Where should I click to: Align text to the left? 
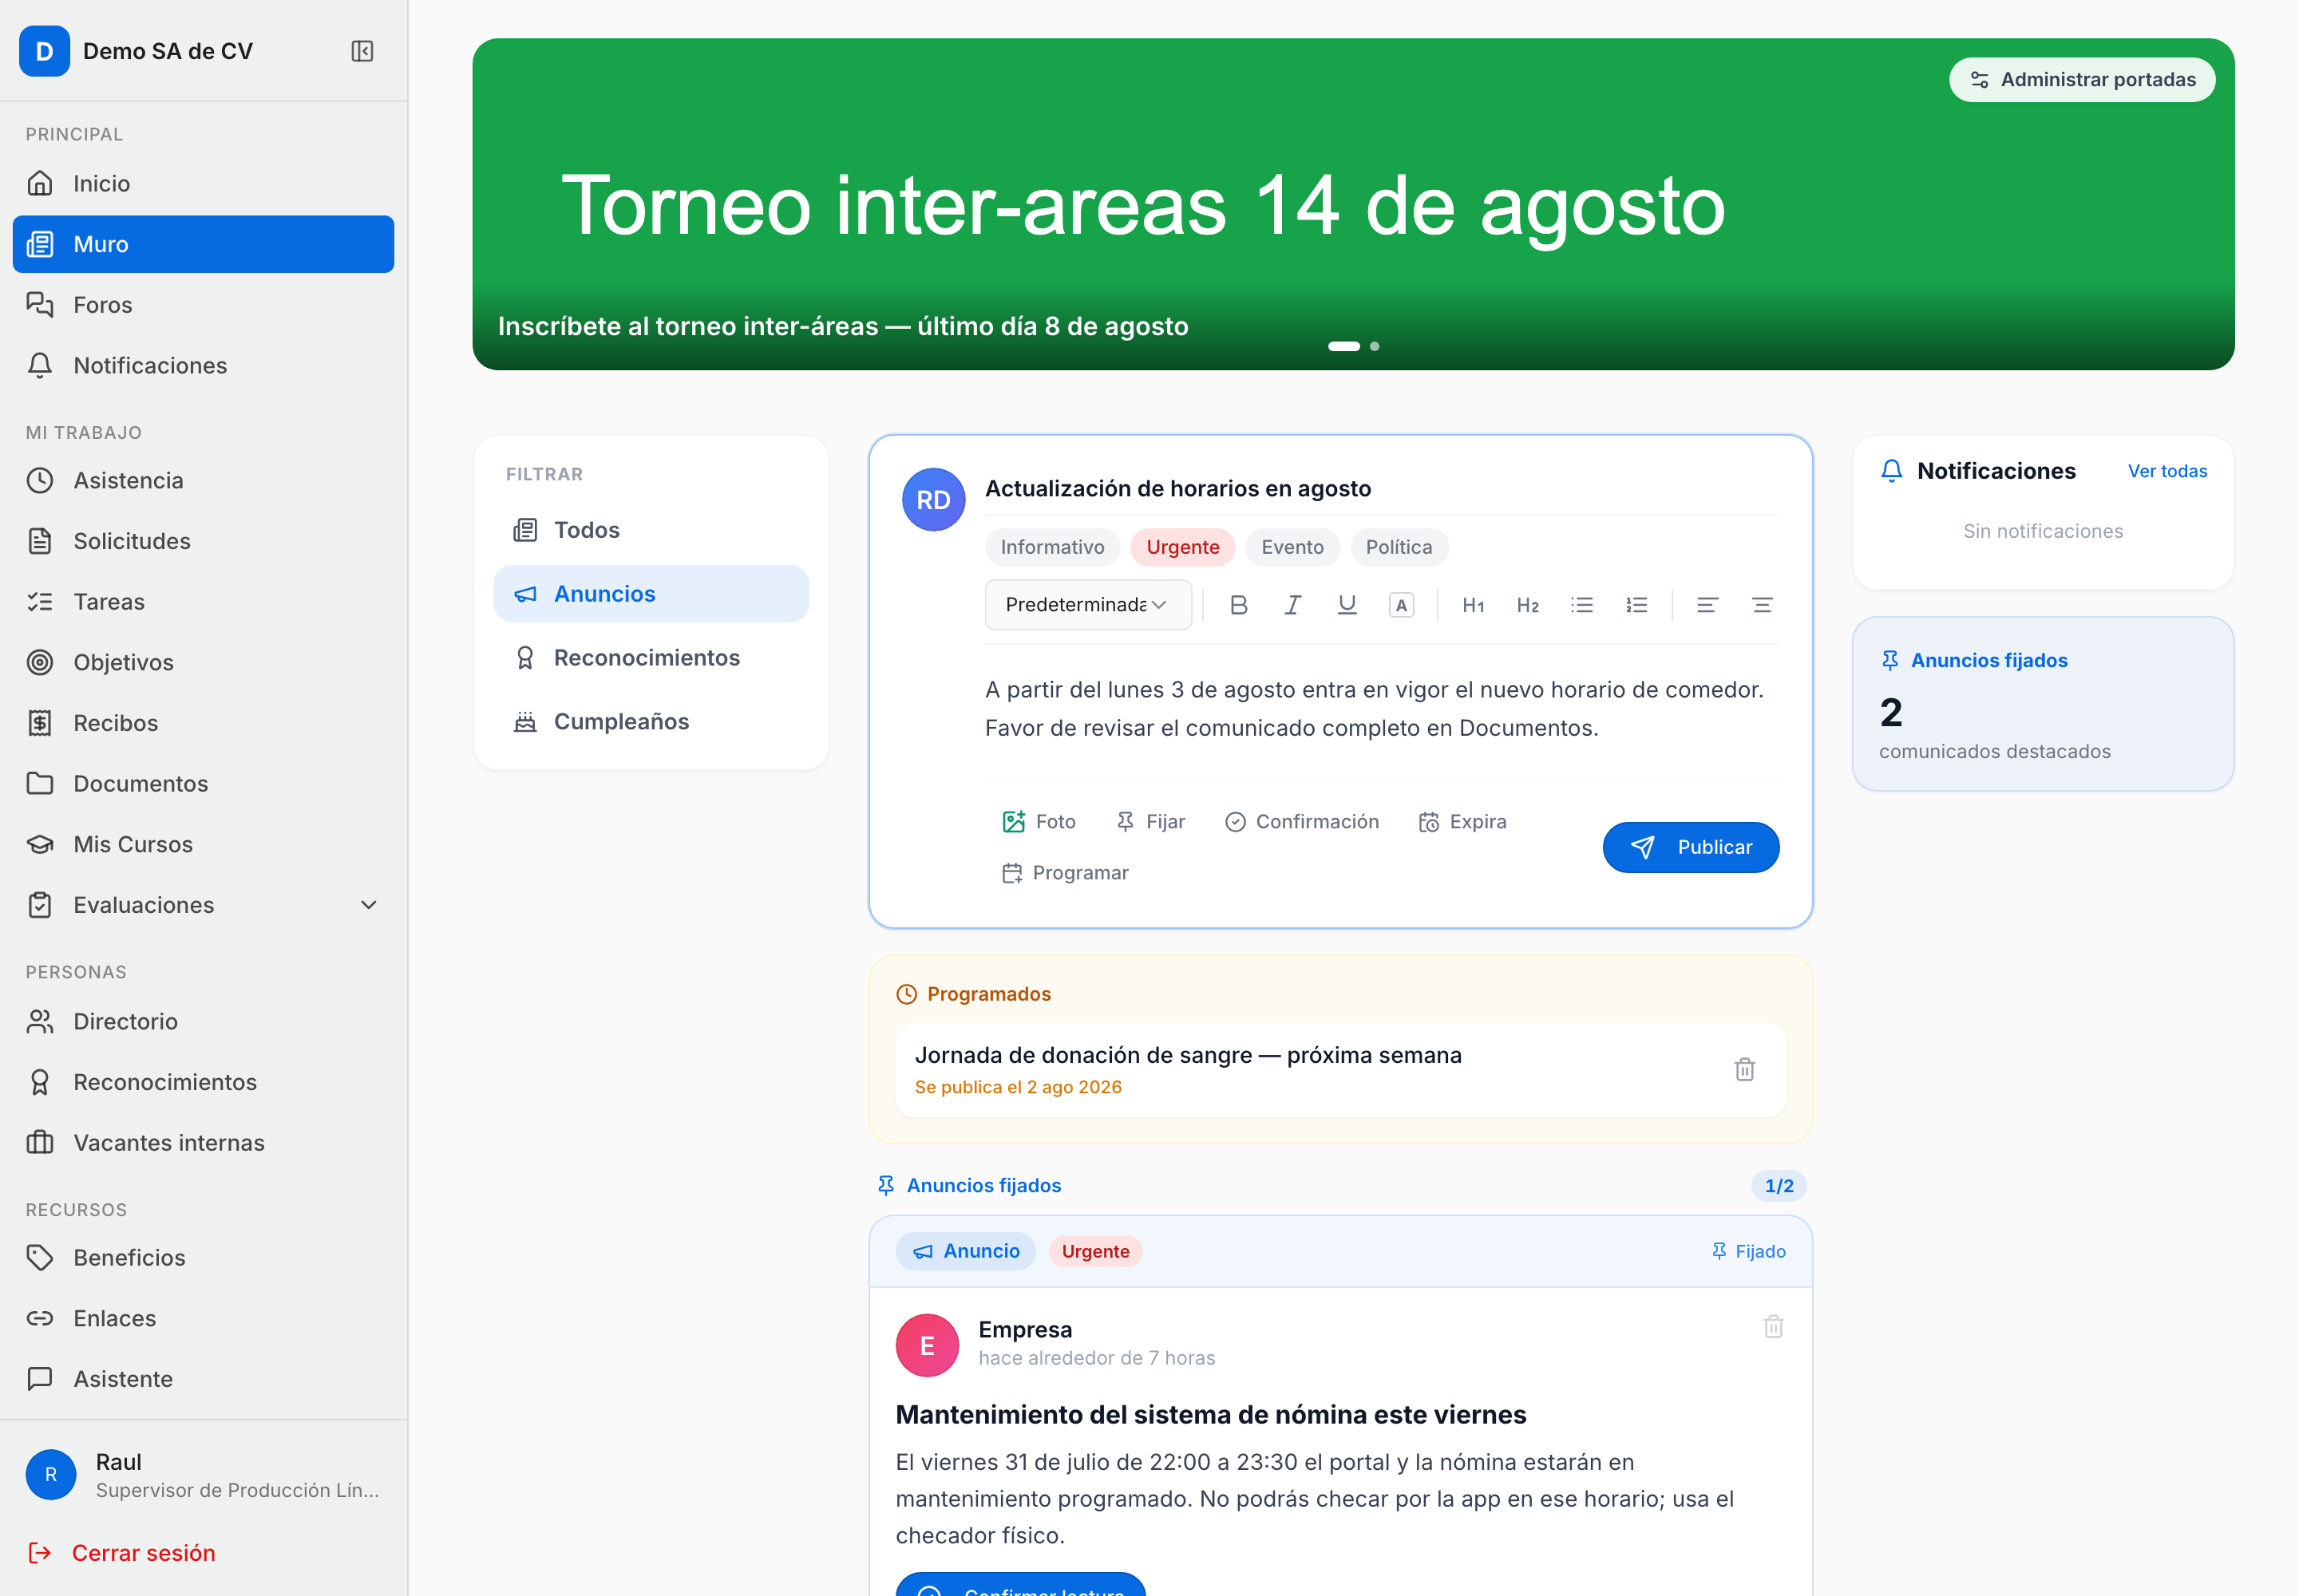pos(1707,605)
